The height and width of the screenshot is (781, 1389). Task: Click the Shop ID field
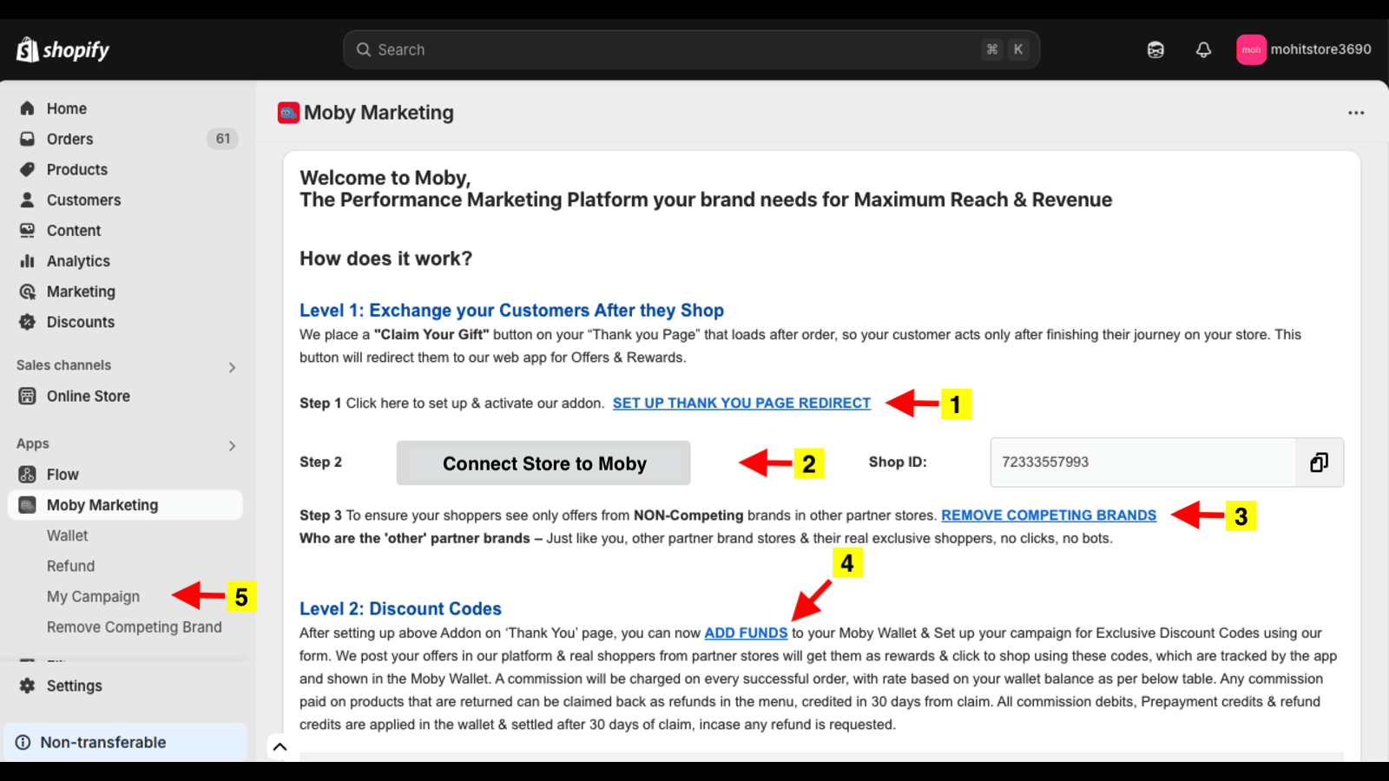(1142, 463)
